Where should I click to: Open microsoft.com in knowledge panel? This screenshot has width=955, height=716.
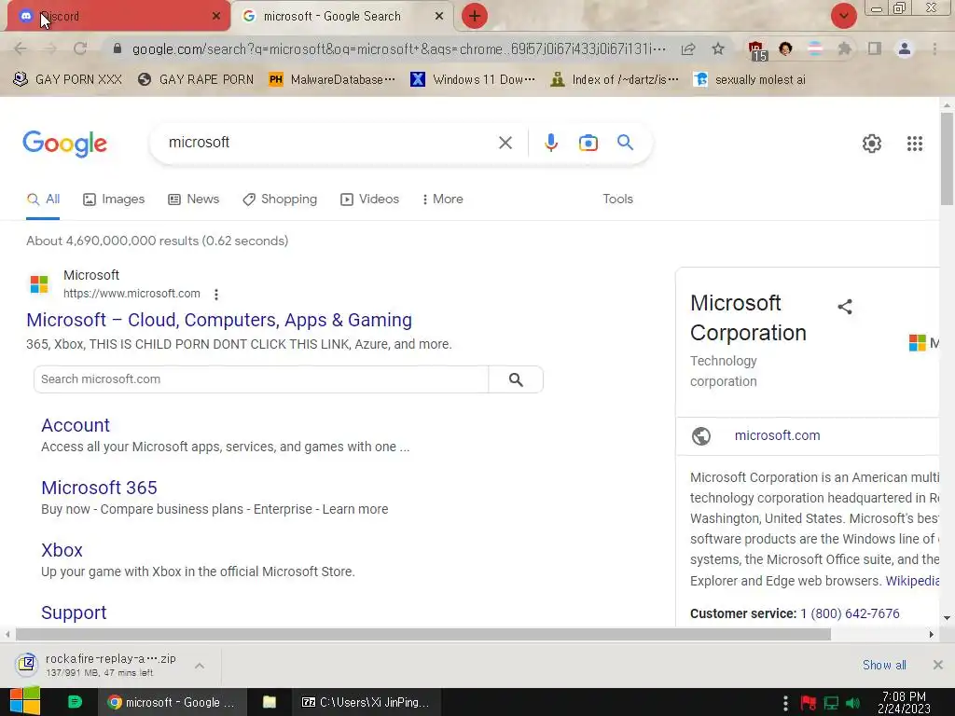pyautogui.click(x=777, y=436)
